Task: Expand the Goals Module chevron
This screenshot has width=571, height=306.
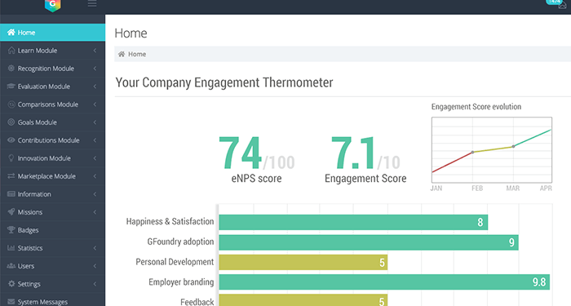Action: [95, 122]
